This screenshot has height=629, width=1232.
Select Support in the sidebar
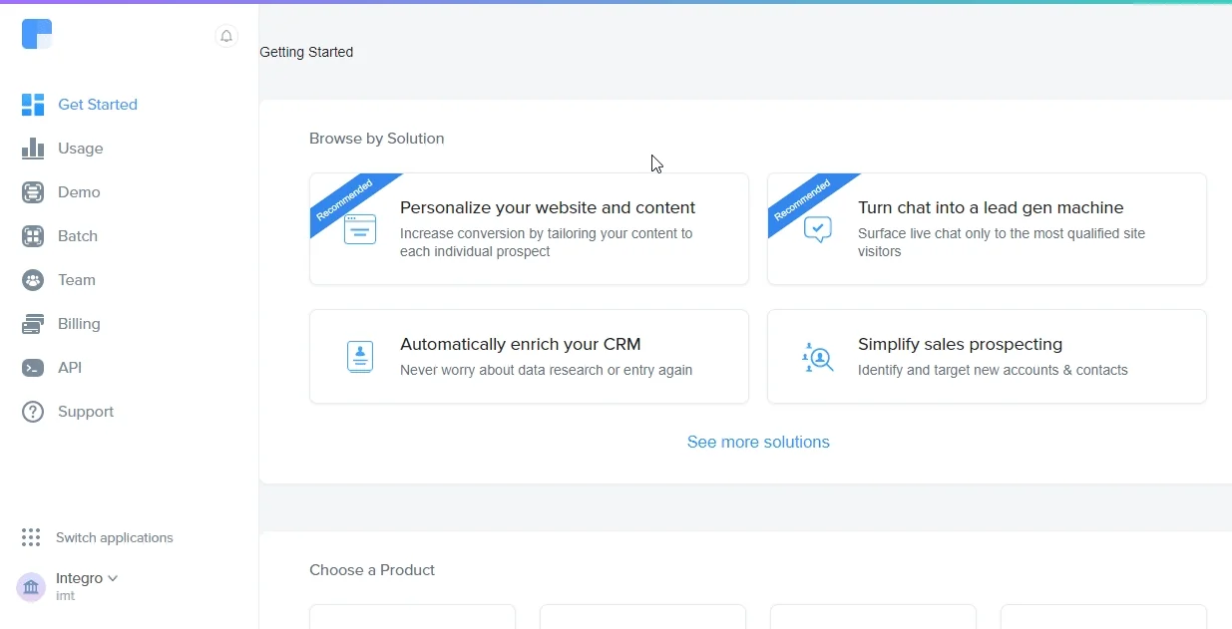(x=86, y=412)
